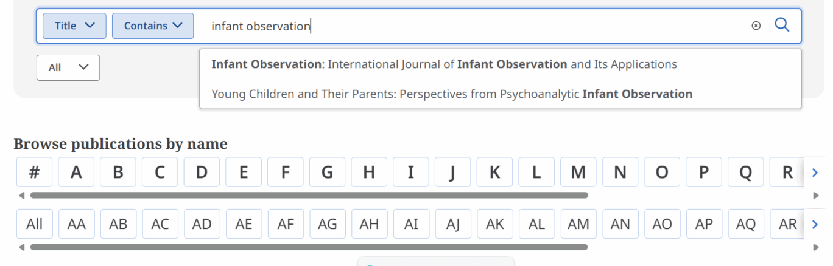This screenshot has width=833, height=266.
Task: Filter by AQ prefix
Action: [746, 224]
